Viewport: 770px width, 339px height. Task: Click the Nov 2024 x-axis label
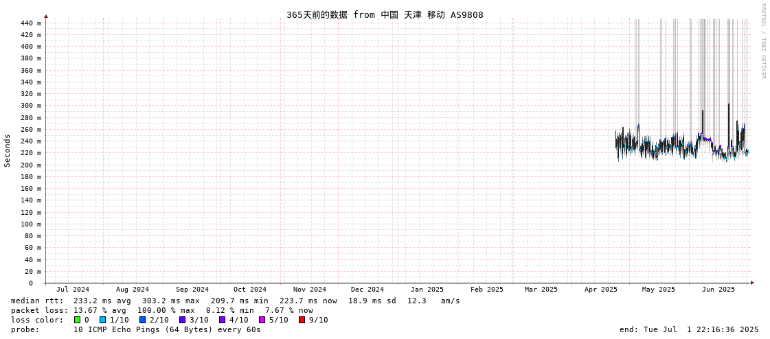click(x=310, y=290)
